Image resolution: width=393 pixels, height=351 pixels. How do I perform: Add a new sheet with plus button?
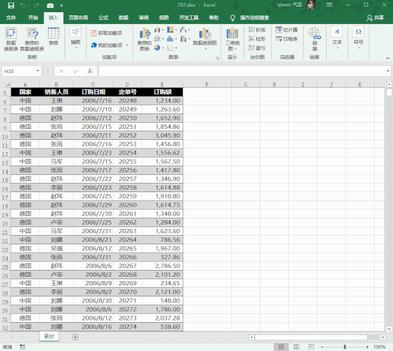[75, 337]
